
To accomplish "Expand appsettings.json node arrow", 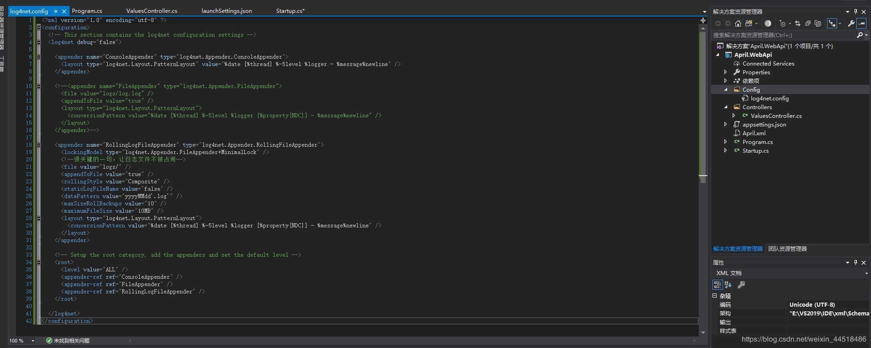I will [726, 125].
